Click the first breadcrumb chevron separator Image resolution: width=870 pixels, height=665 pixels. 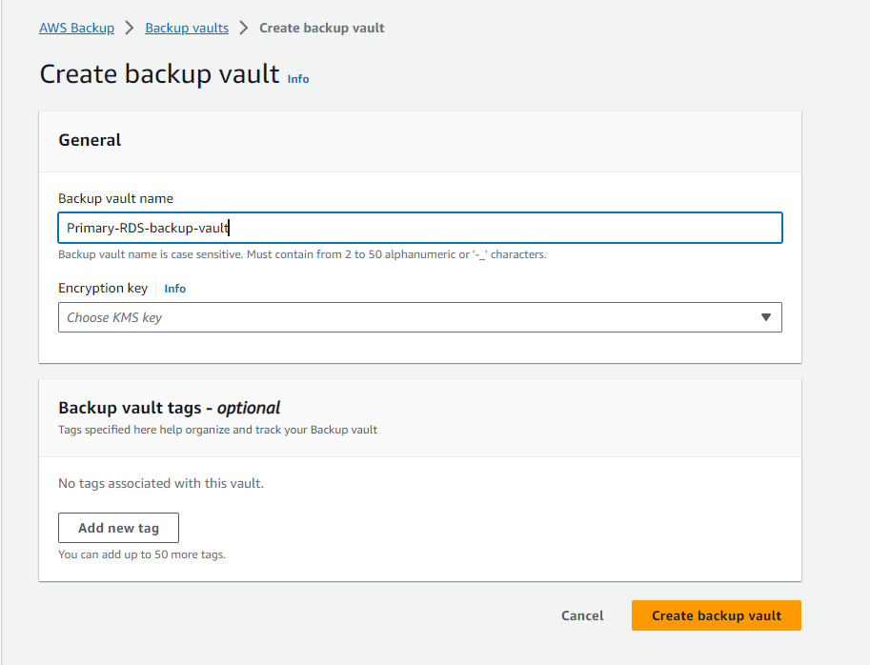[x=130, y=28]
